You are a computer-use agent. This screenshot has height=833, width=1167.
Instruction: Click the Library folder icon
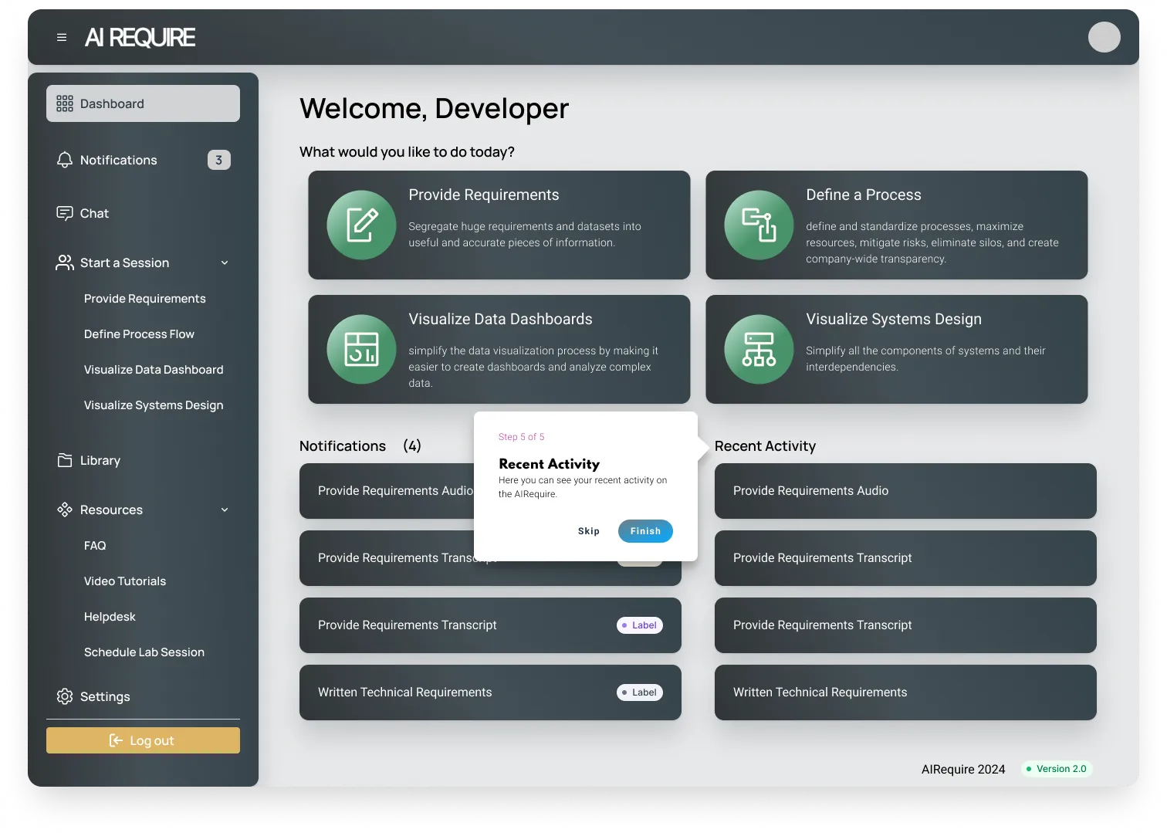coord(65,460)
